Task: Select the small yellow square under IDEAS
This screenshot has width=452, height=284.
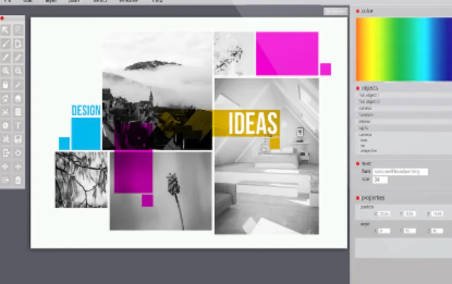Action: coord(274,144)
